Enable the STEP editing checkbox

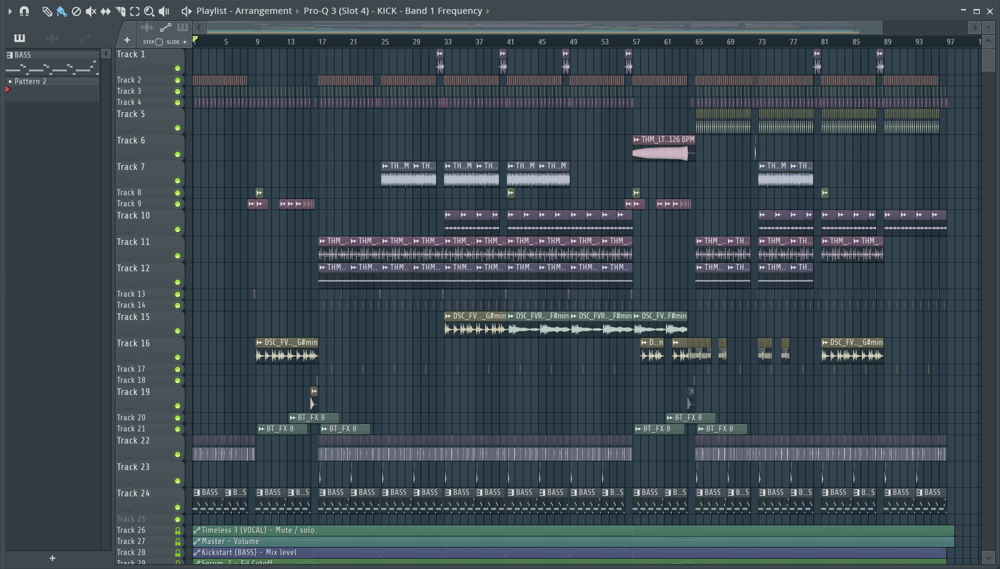click(x=159, y=42)
